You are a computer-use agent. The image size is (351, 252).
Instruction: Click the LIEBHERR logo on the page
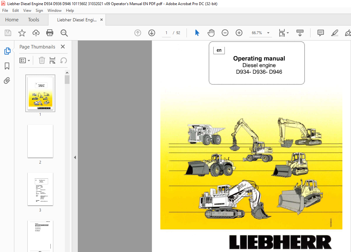[x=280, y=242]
